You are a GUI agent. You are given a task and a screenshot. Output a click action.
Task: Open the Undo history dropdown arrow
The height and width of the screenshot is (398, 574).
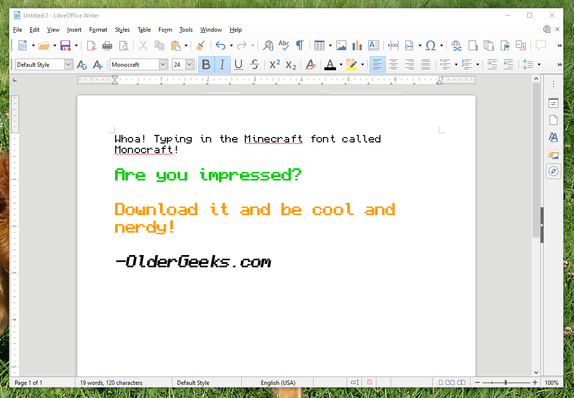tap(231, 45)
